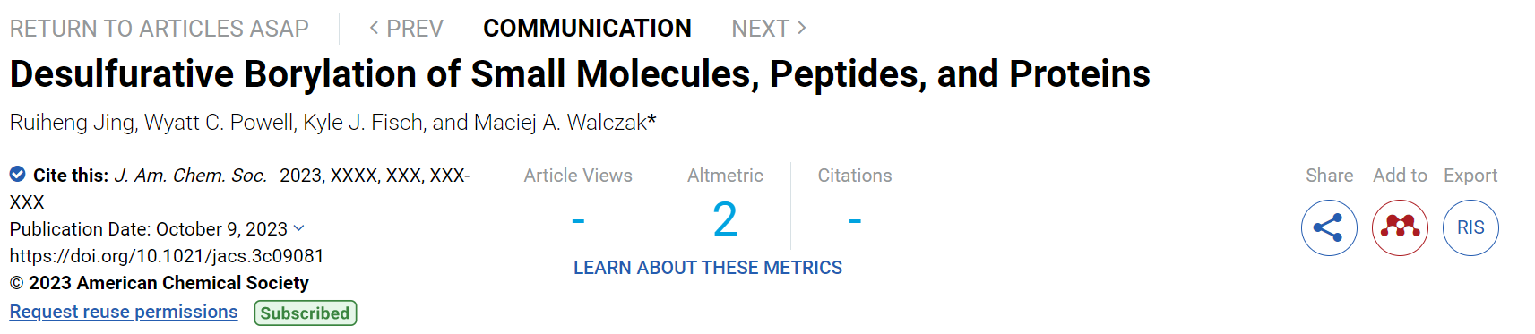Screen dimensions: 1535x334
Task: Select author Wyatt C. Powell
Action: (219, 123)
